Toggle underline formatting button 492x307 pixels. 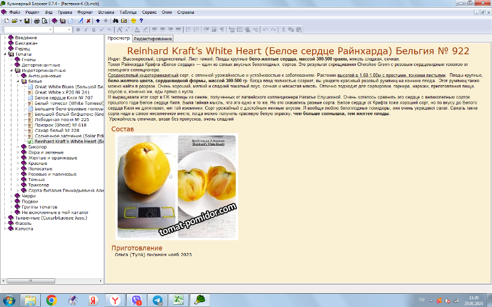click(93, 29)
